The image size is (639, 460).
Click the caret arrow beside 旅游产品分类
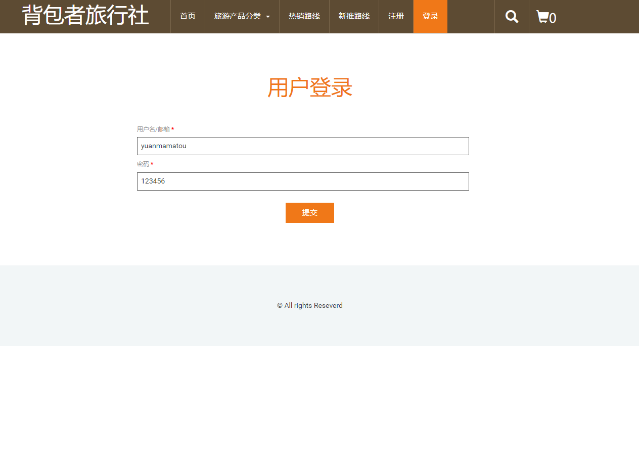pos(269,16)
